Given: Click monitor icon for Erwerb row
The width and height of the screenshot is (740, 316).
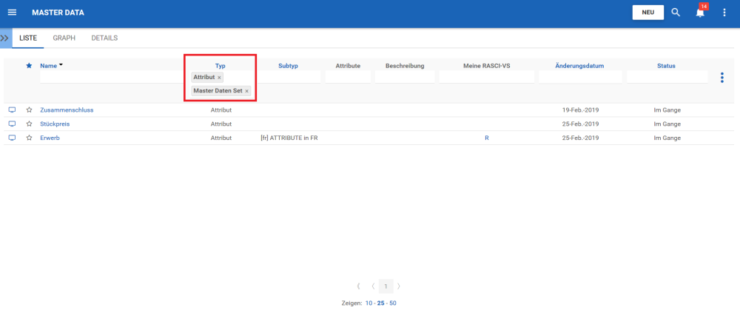Looking at the screenshot, I should click(x=13, y=138).
